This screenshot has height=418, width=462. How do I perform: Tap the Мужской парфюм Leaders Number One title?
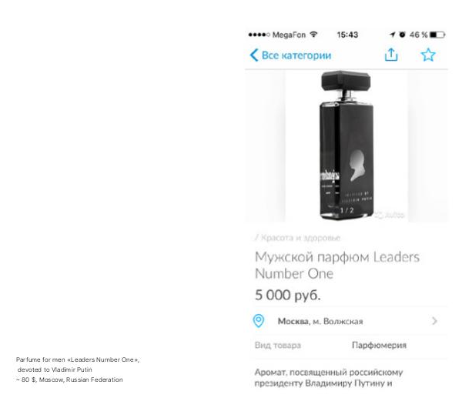click(x=337, y=265)
